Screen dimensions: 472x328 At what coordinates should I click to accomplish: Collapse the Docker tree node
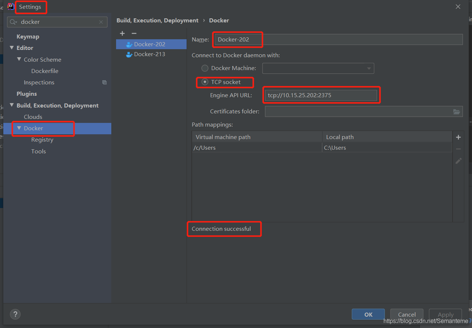coord(19,128)
